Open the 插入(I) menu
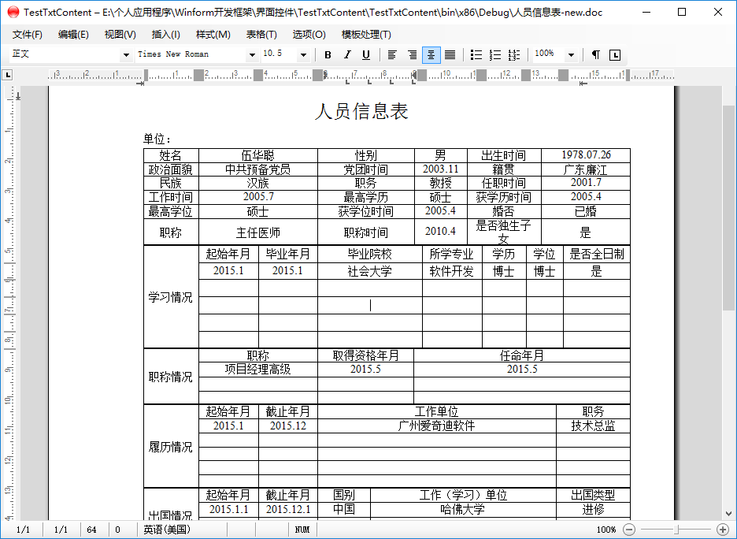 pyautogui.click(x=166, y=35)
